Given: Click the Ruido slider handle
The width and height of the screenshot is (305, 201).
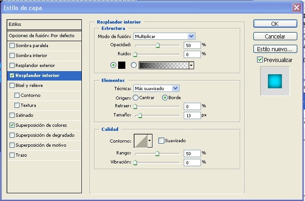Looking at the screenshot, I should click(x=135, y=54).
